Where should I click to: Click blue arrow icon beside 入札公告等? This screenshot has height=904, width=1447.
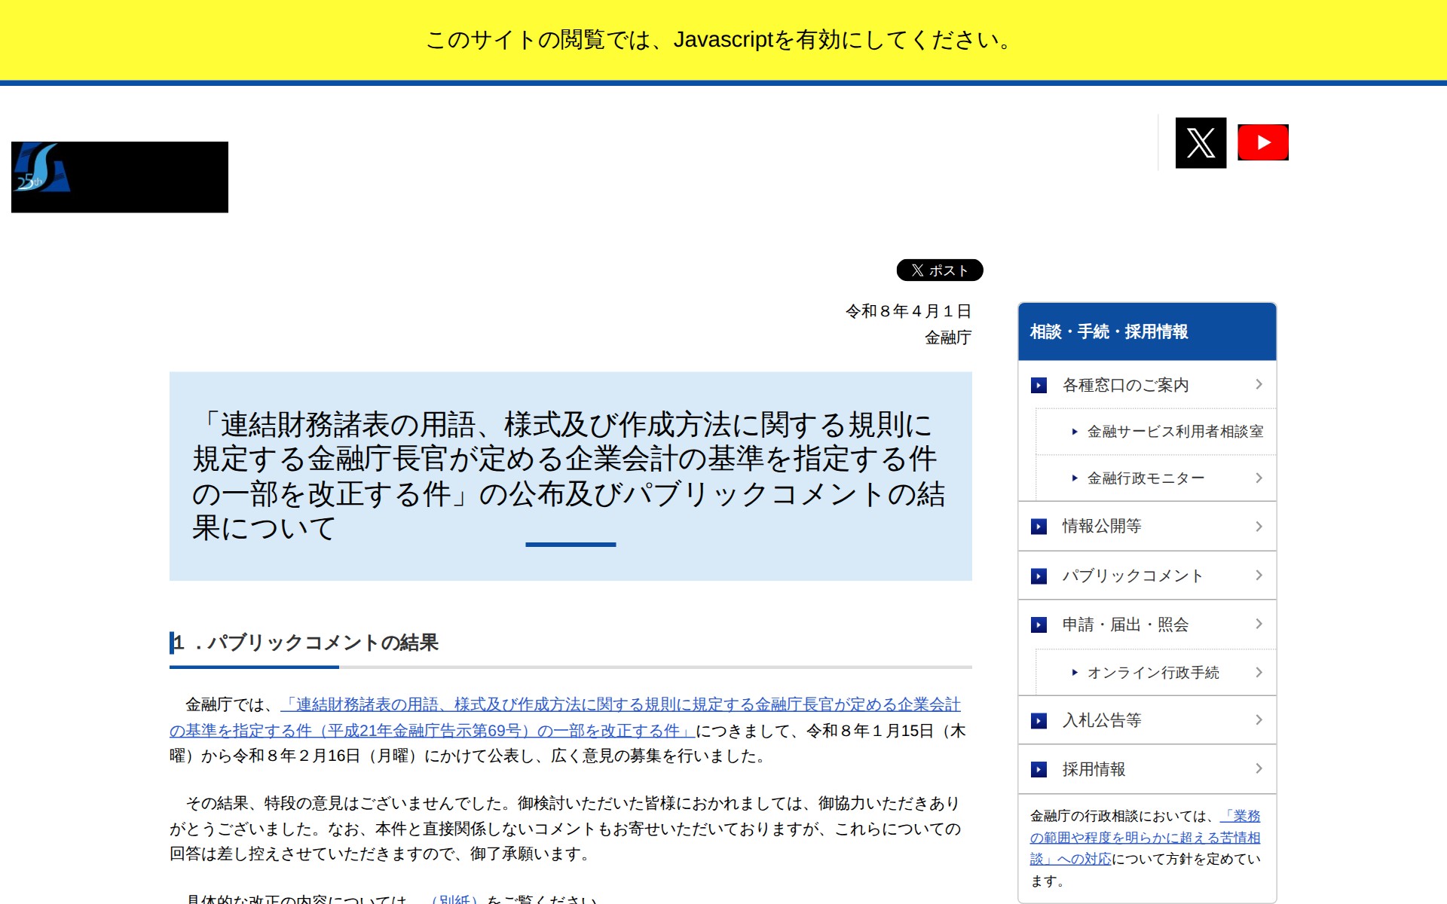point(1039,720)
